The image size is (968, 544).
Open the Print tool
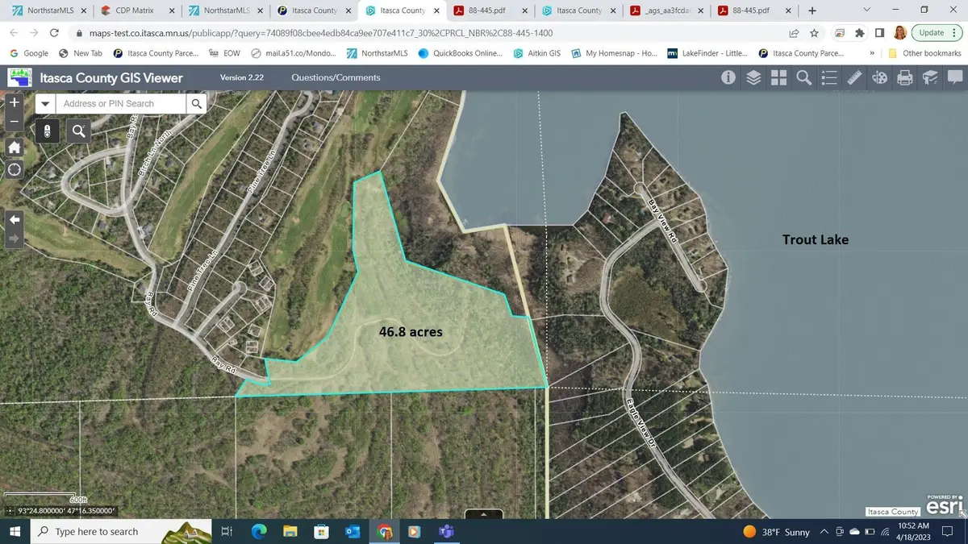905,77
